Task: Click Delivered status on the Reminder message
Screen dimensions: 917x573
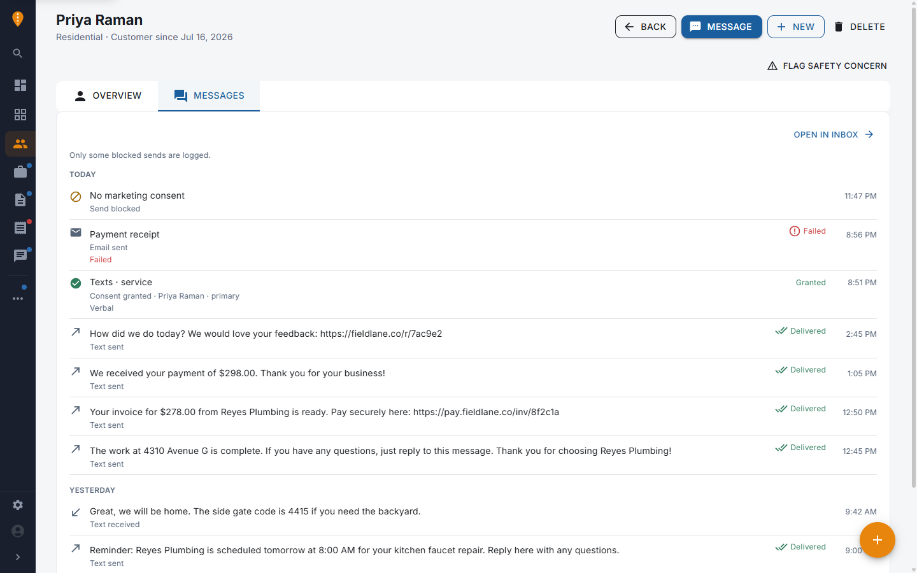Action: (800, 547)
